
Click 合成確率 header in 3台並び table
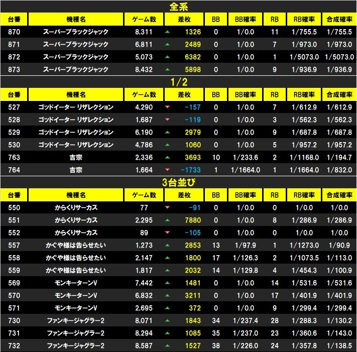(x=339, y=195)
